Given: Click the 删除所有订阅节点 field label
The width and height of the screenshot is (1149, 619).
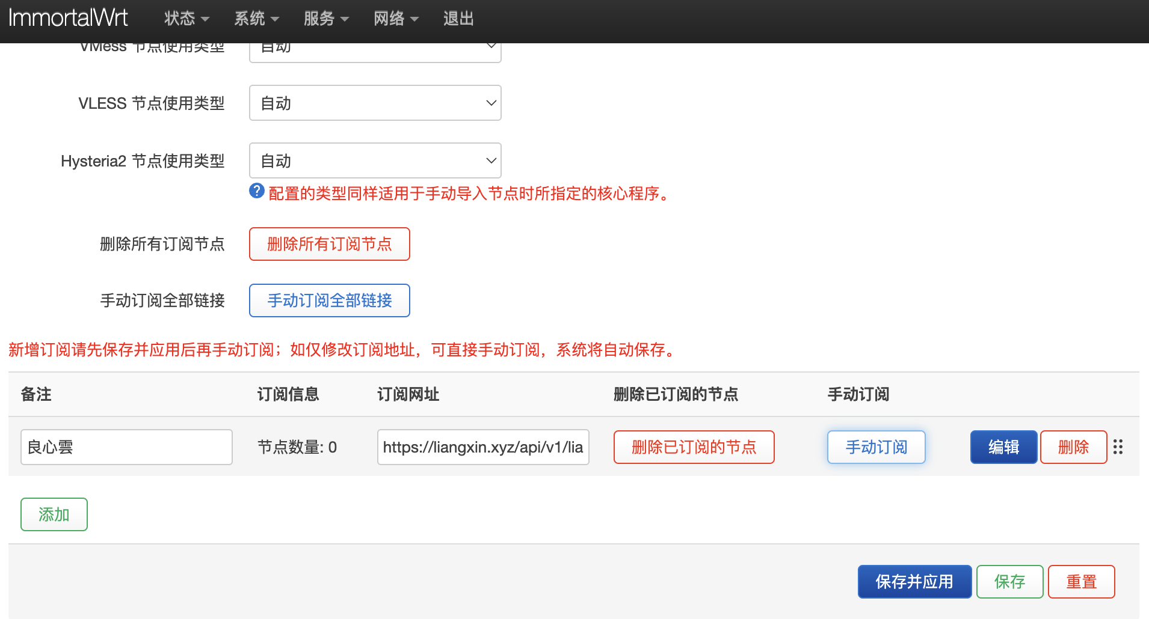Looking at the screenshot, I should tap(162, 244).
